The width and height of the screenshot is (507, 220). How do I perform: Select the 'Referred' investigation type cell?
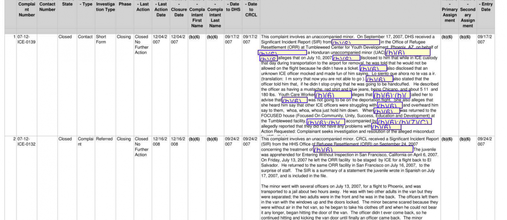[104, 139]
